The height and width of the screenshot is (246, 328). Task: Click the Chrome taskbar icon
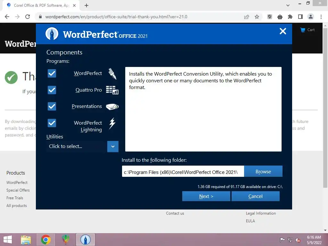coord(46,240)
